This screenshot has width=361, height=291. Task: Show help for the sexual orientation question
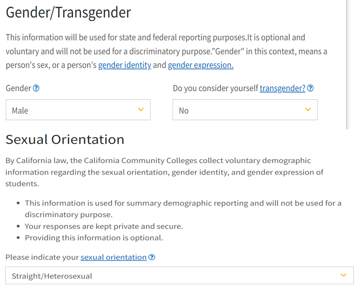click(x=152, y=257)
